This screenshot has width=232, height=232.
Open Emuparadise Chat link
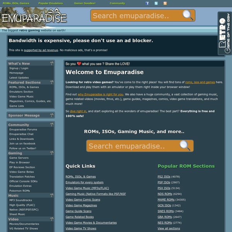click(x=21, y=134)
